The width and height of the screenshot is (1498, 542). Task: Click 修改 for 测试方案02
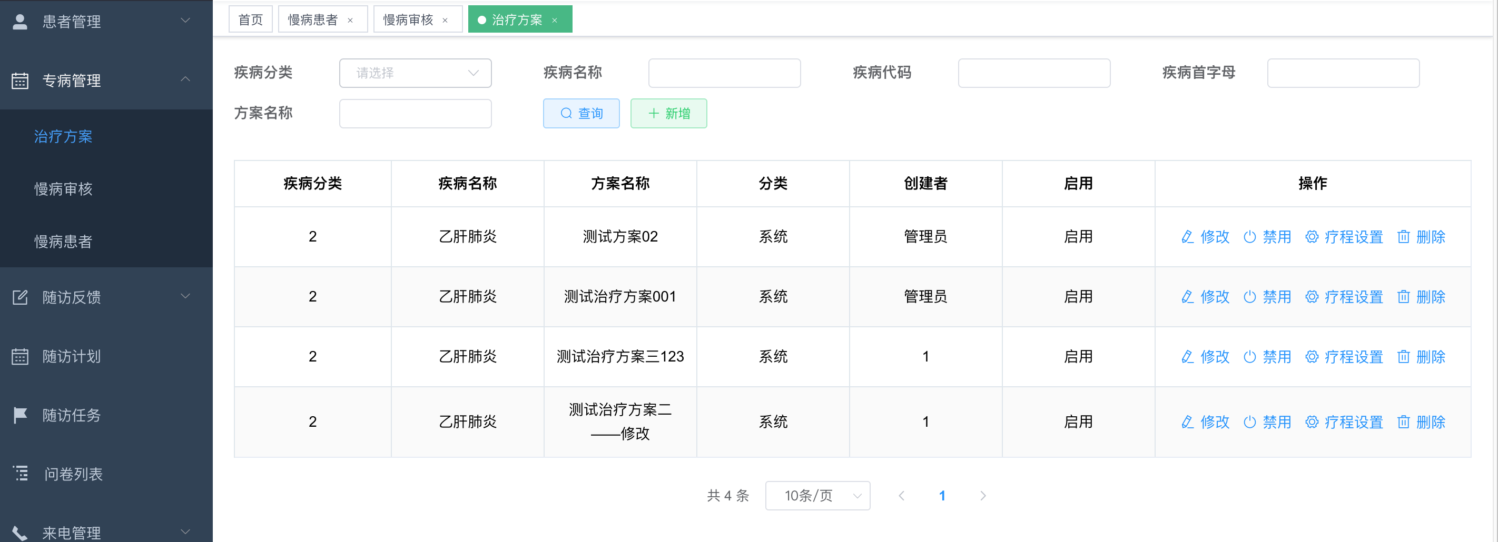1206,237
